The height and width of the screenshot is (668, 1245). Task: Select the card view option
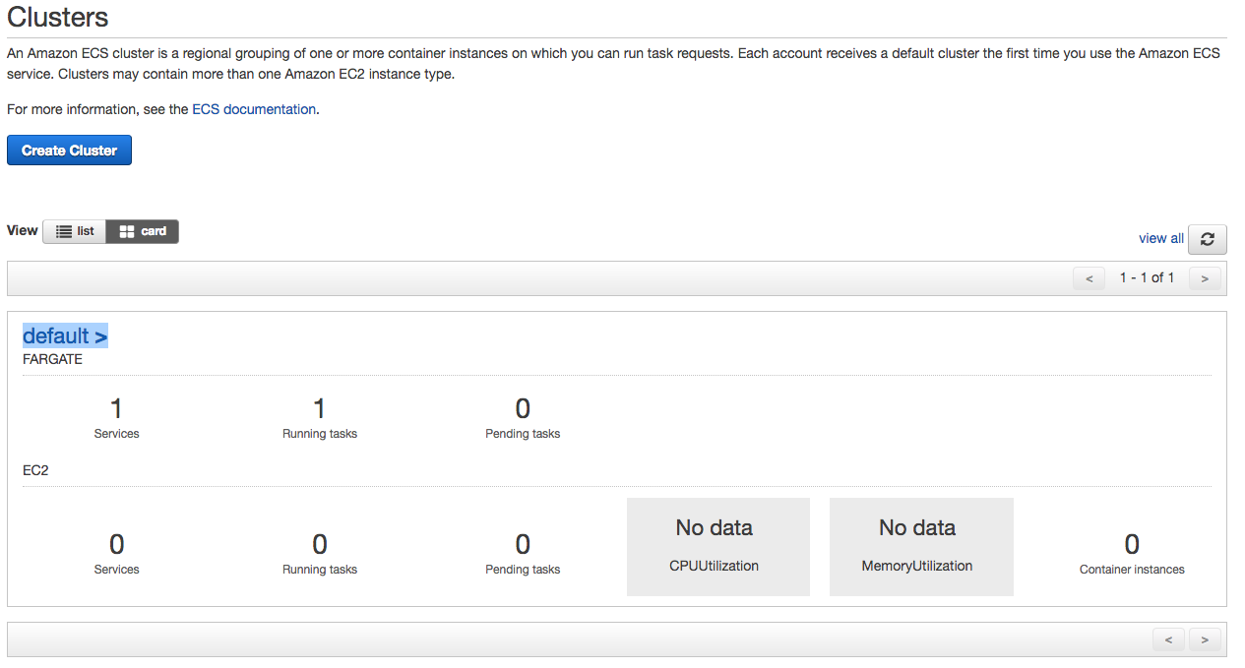143,231
